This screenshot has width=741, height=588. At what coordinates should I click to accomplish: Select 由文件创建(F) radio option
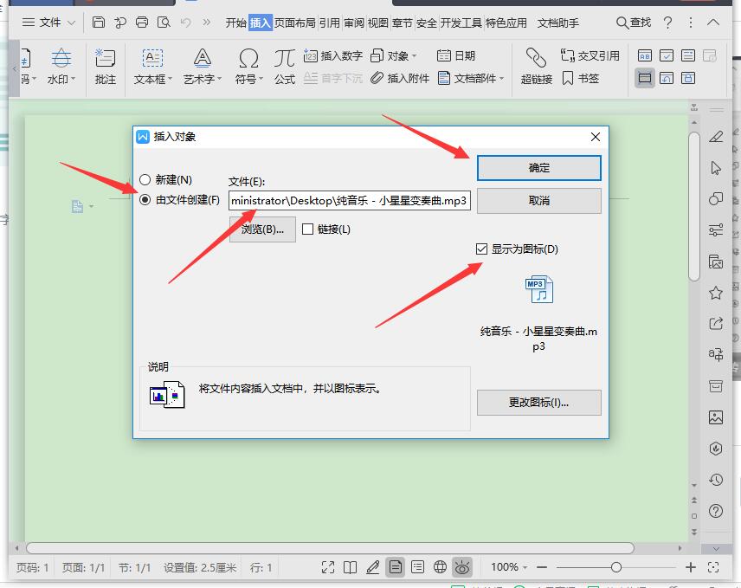(x=145, y=200)
